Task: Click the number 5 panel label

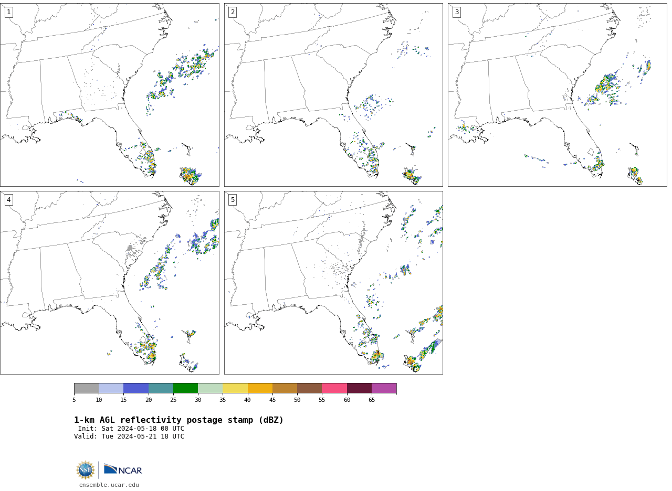Action: pos(233,200)
